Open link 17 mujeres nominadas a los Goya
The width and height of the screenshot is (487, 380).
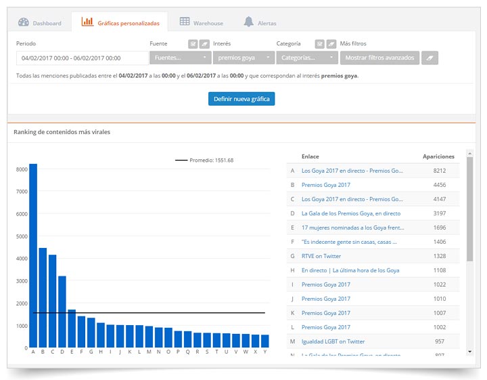point(353,228)
